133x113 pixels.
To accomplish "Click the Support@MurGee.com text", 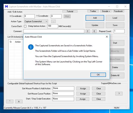I will pos(111,83).
